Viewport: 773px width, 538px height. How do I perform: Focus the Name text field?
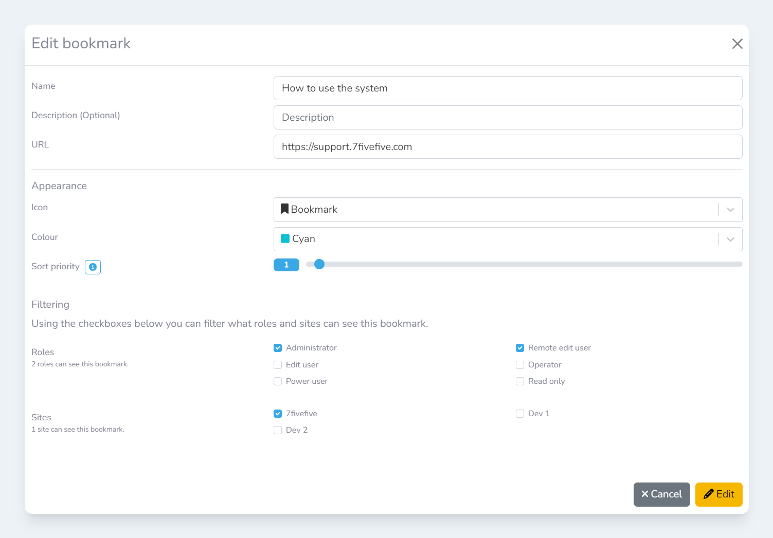(508, 88)
